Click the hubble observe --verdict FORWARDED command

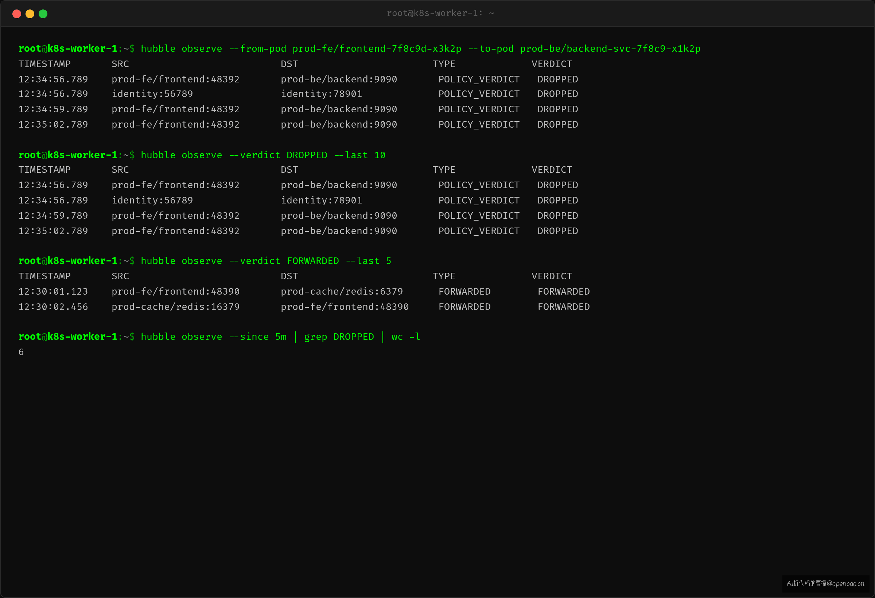tap(266, 261)
